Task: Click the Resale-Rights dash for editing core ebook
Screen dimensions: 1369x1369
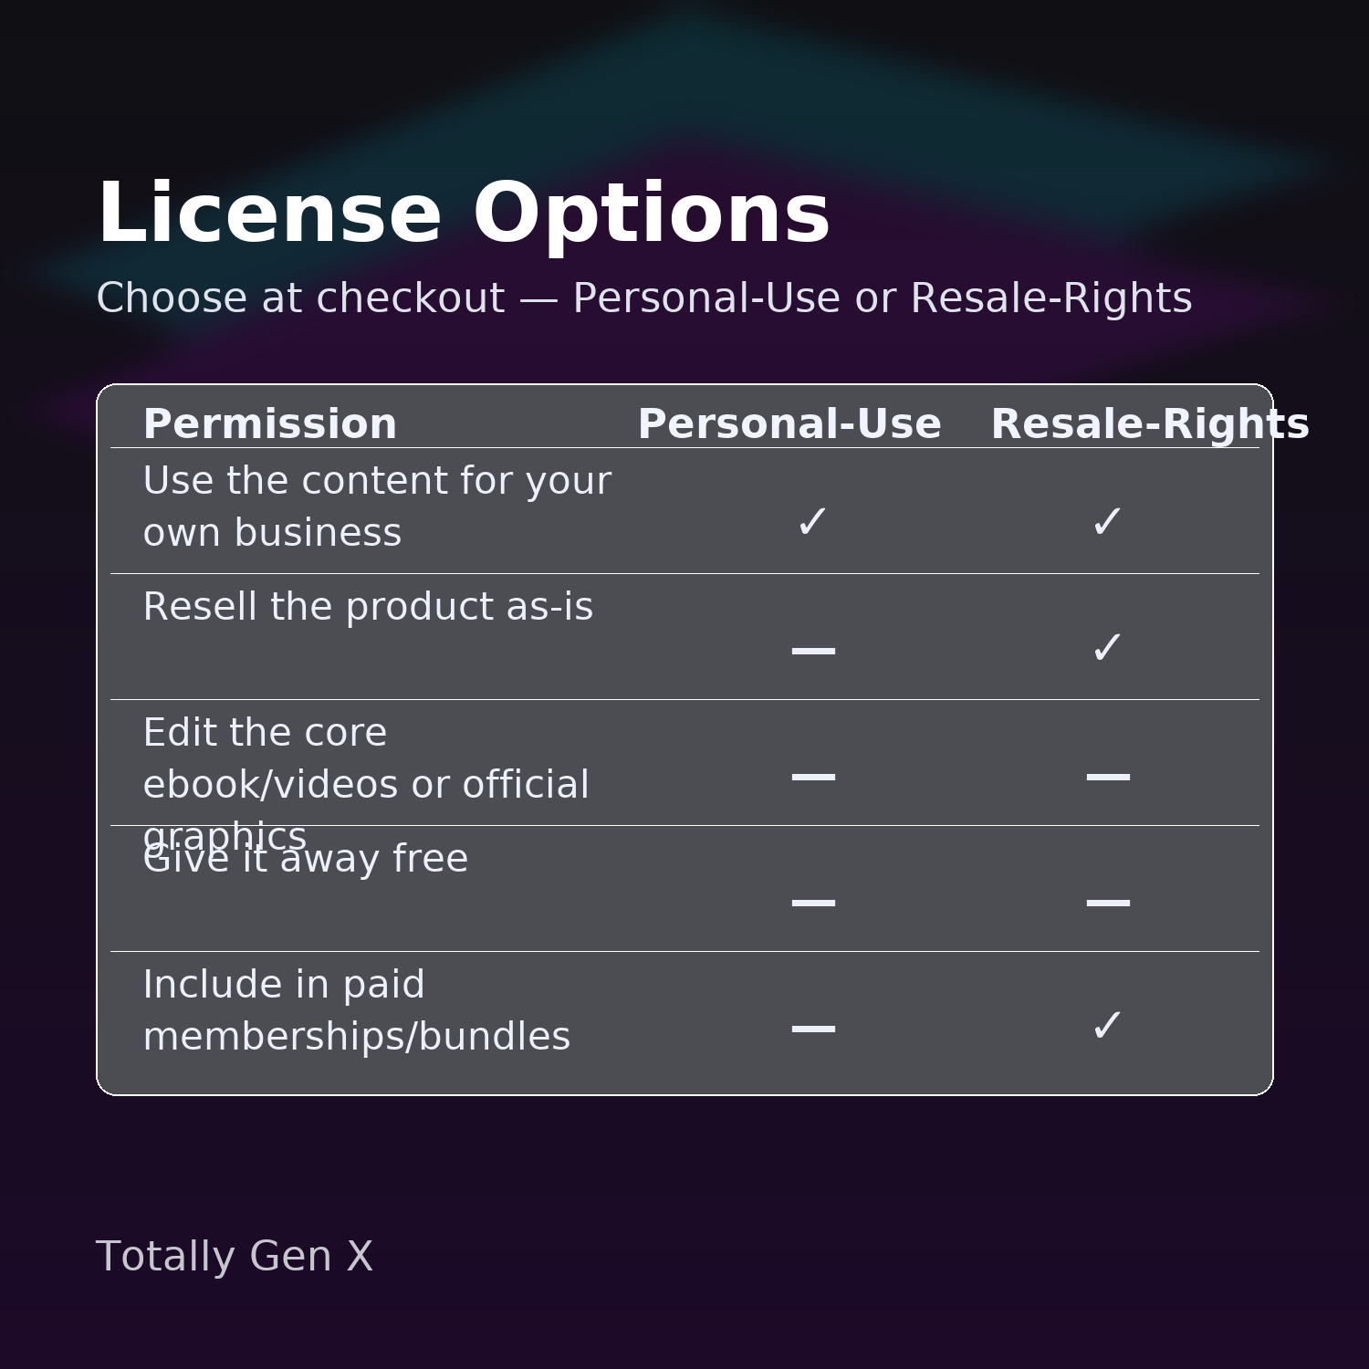Action: click(x=1107, y=777)
